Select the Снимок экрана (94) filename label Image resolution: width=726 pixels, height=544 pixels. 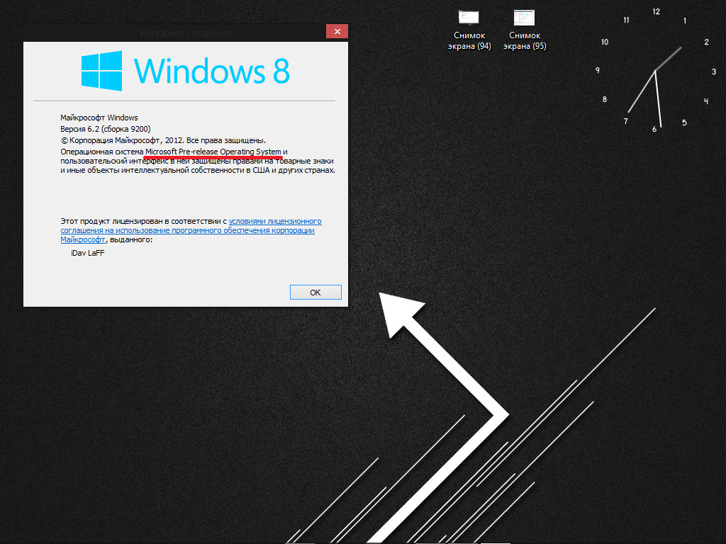469,41
